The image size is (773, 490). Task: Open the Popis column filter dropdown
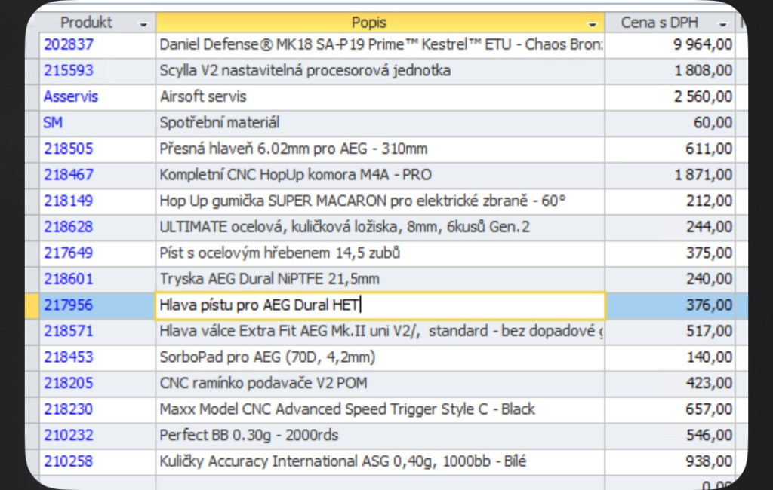click(593, 24)
